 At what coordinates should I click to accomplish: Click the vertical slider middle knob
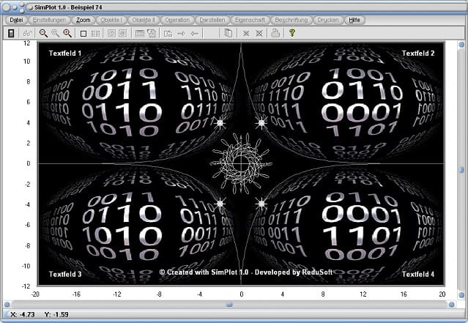[x=461, y=170]
